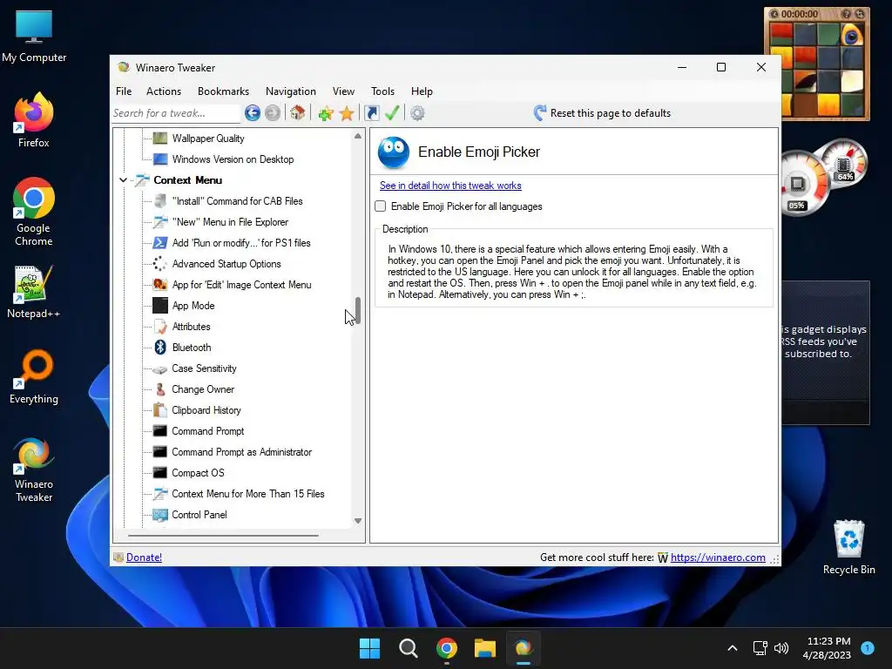
Task: Click the tree scroll down arrow
Action: coord(358,521)
